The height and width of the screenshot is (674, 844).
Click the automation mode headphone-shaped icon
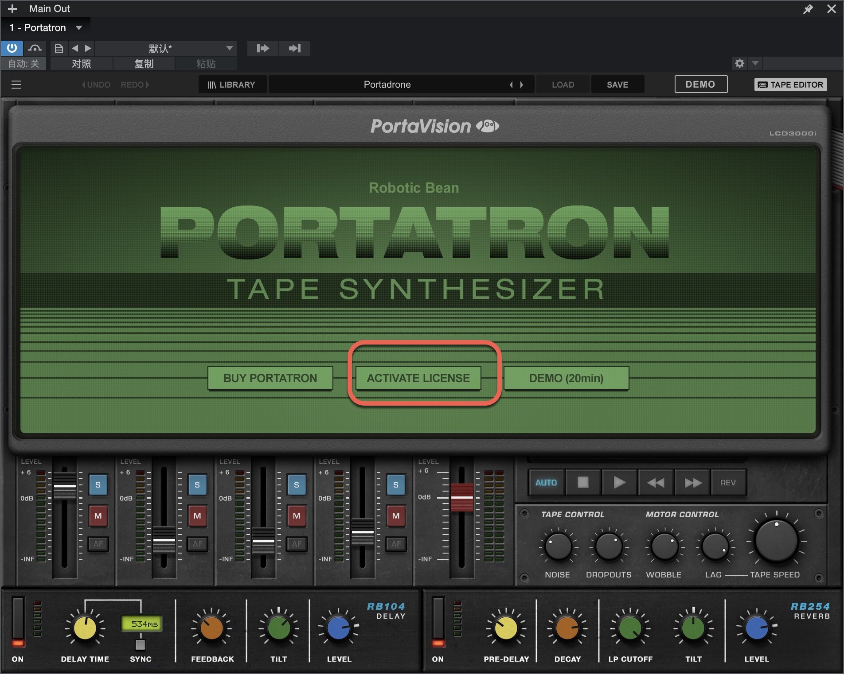[x=35, y=48]
